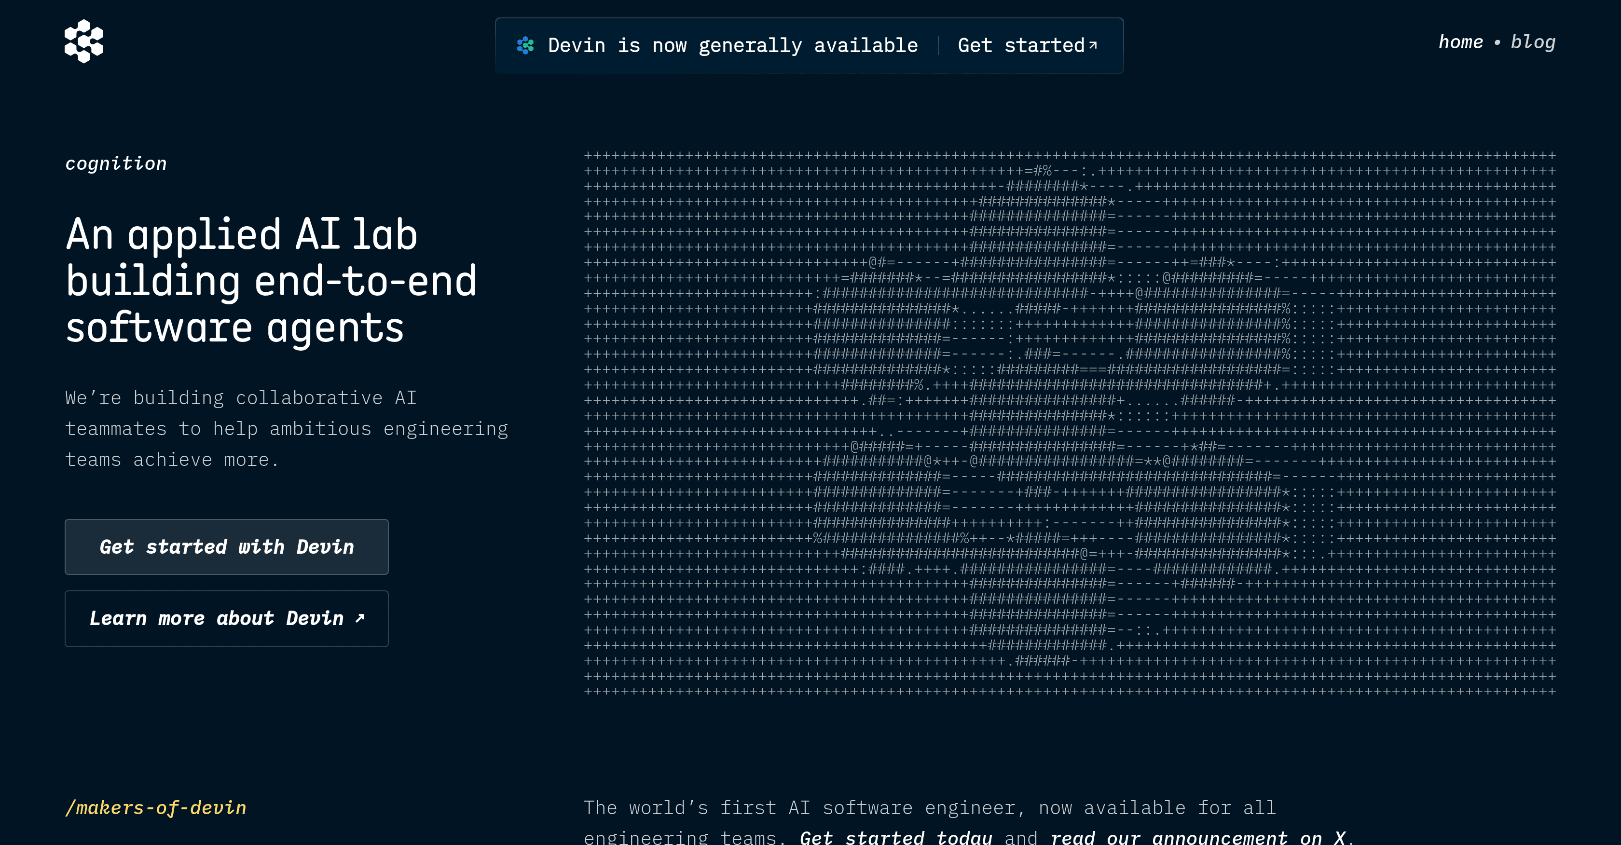
Task: Follow the Get started today link
Action: coord(895,837)
